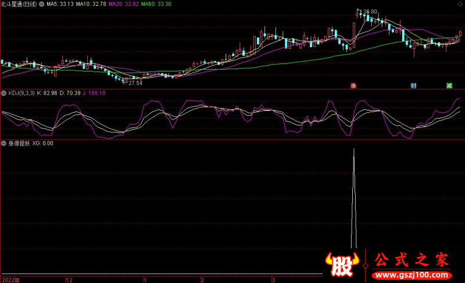Screen dimensions: 465x283
Task: Expand the KDJ(9,3,3) indicator settings arrow
Action: (3, 93)
